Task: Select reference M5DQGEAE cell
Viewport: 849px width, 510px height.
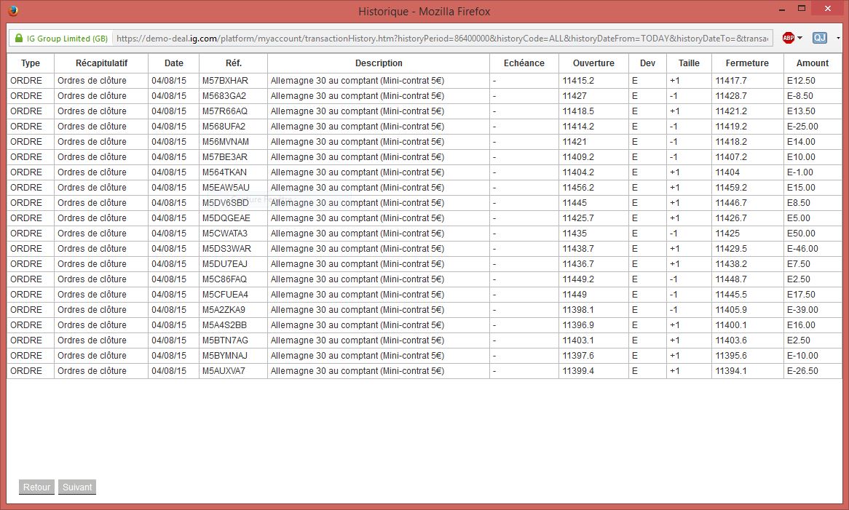Action: coord(234,218)
